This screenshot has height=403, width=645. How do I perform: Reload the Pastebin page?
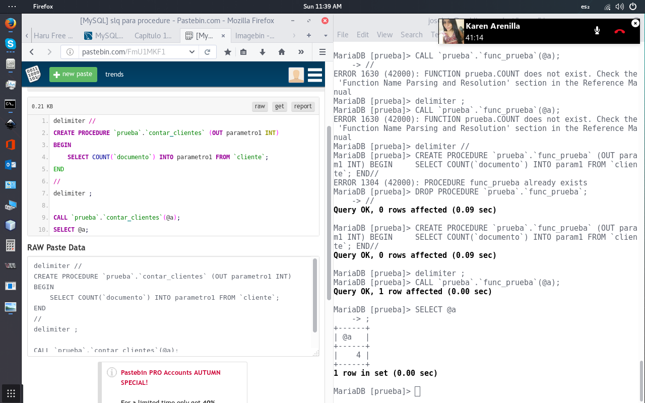(207, 52)
